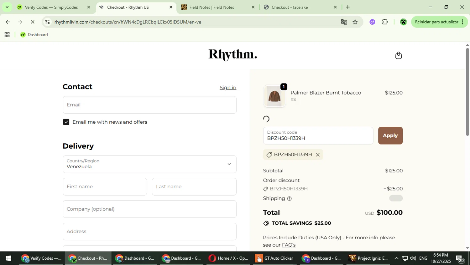Bookmark this page with the star icon
Image resolution: width=470 pixels, height=265 pixels.
coord(355,22)
